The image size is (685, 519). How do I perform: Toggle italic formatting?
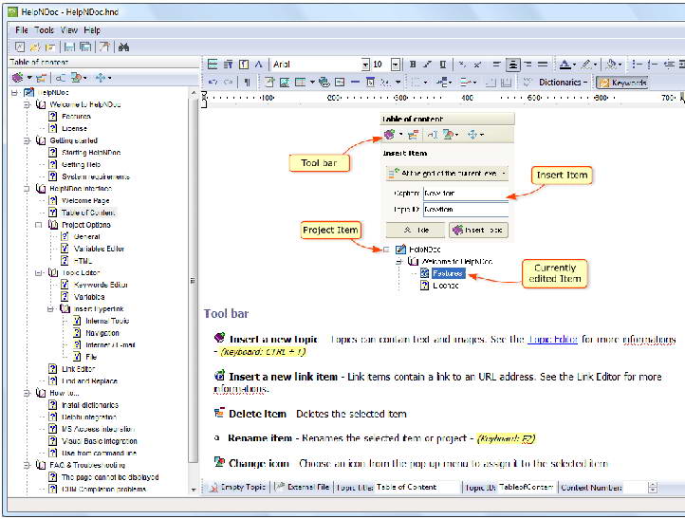pyautogui.click(x=427, y=65)
